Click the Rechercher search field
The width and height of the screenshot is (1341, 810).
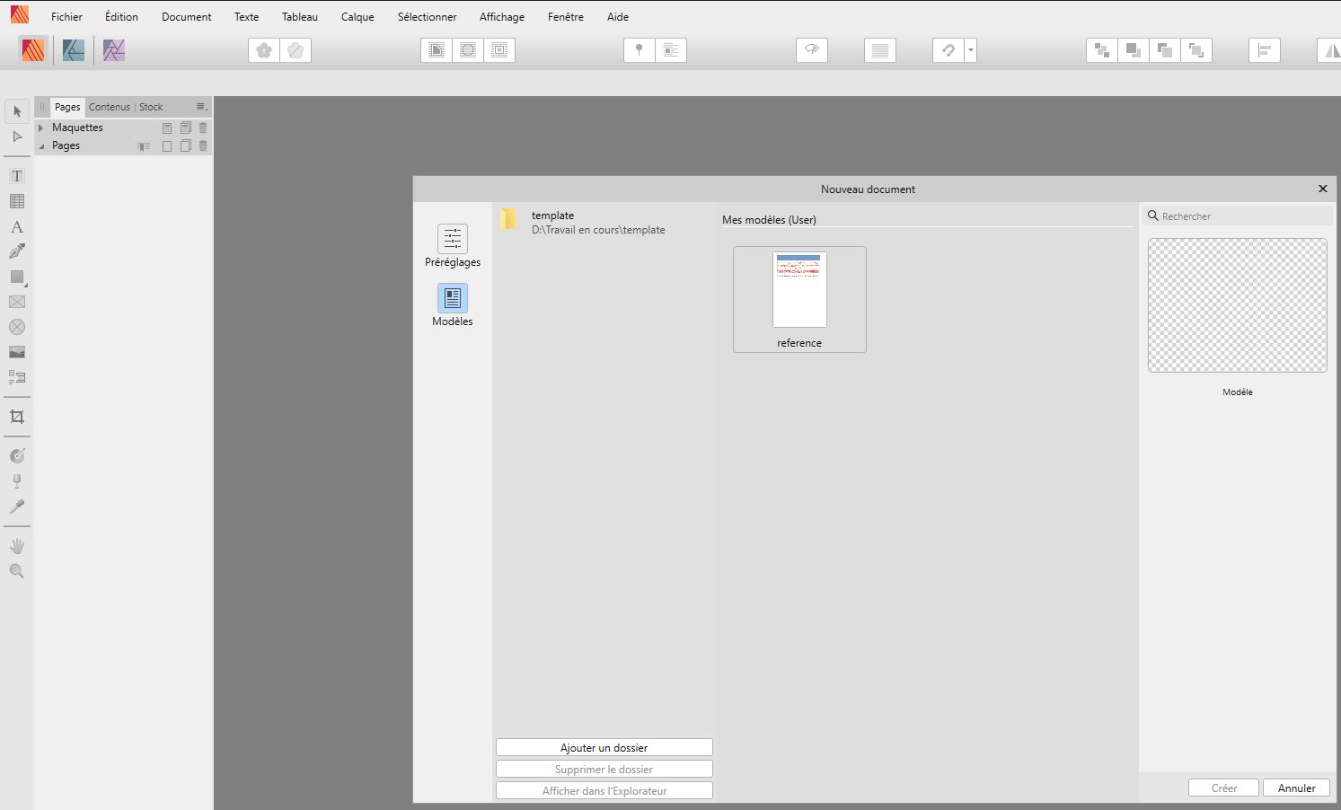point(1238,216)
